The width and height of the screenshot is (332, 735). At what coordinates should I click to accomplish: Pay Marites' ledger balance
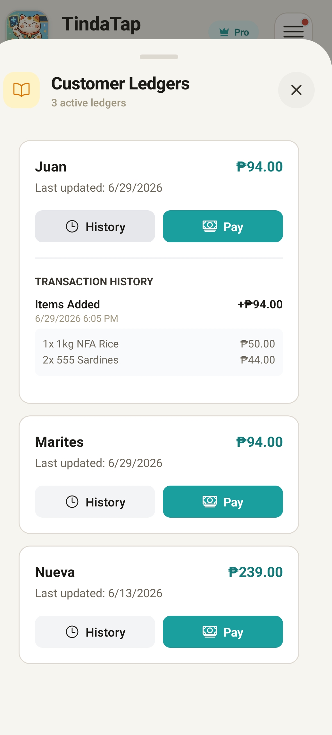click(x=223, y=502)
